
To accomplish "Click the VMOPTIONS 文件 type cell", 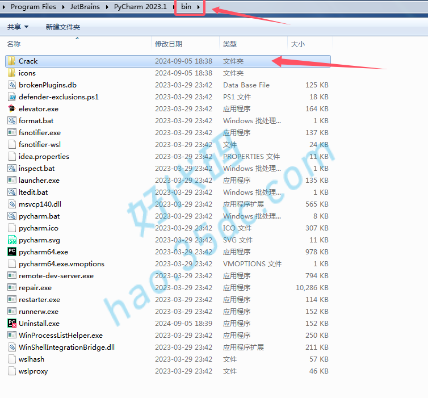I will click(252, 263).
